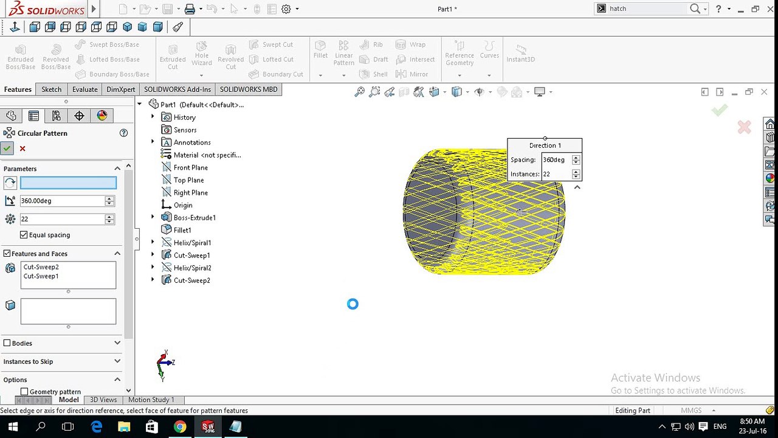The image size is (778, 438).
Task: Open the ConfigurationManager tab icon
Action: pyautogui.click(x=56, y=116)
